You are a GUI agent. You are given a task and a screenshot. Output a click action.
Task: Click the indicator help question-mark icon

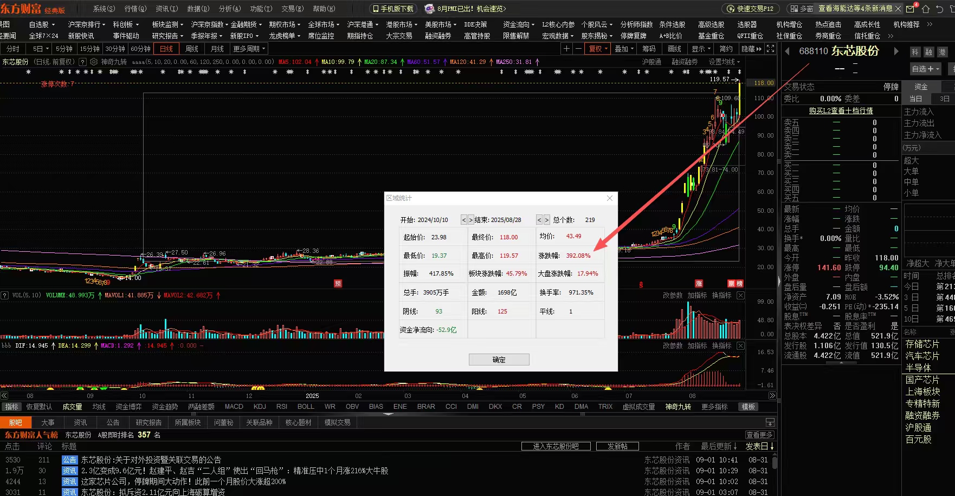coord(83,62)
